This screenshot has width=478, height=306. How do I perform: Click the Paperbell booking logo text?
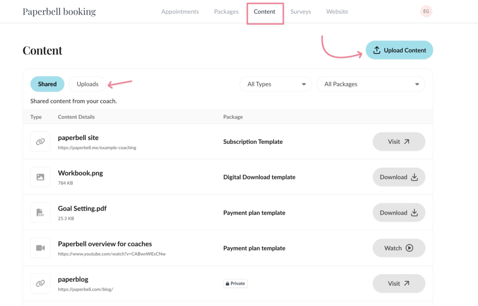(59, 12)
